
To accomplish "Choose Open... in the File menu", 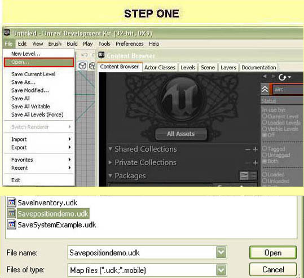I will click(39, 62).
